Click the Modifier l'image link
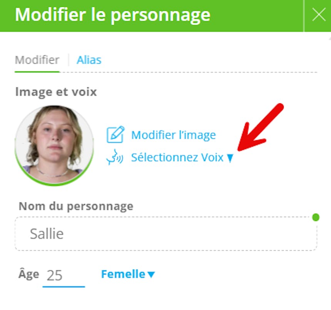 click(173, 135)
